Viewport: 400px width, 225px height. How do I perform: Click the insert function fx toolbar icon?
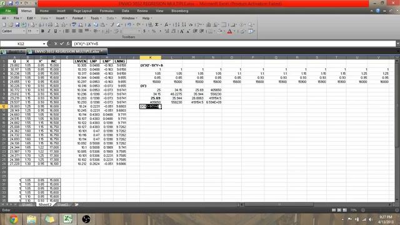pos(166,25)
